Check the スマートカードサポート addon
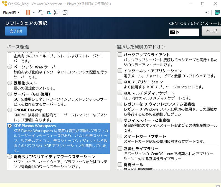This screenshot has height=187, width=221. (x=120, y=136)
